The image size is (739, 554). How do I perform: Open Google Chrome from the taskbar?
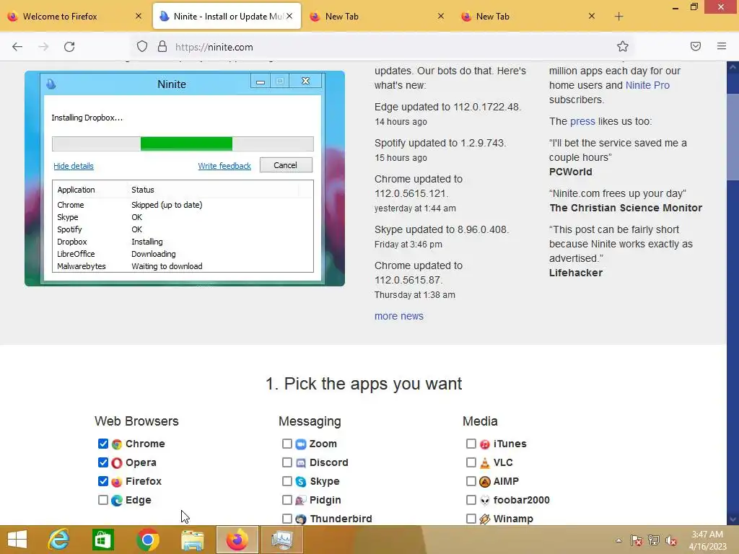tap(147, 540)
